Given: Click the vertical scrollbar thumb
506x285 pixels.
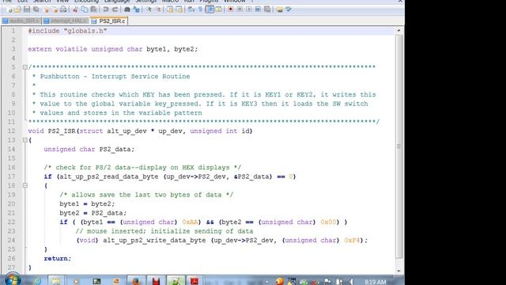Looking at the screenshot, I should click(398, 146).
